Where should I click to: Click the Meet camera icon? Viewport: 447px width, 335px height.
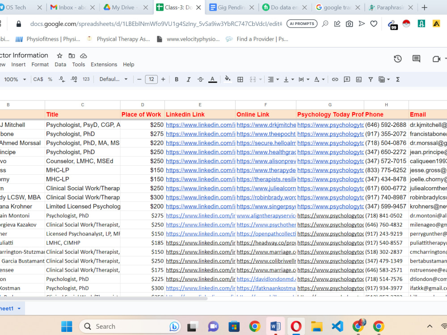click(436, 59)
